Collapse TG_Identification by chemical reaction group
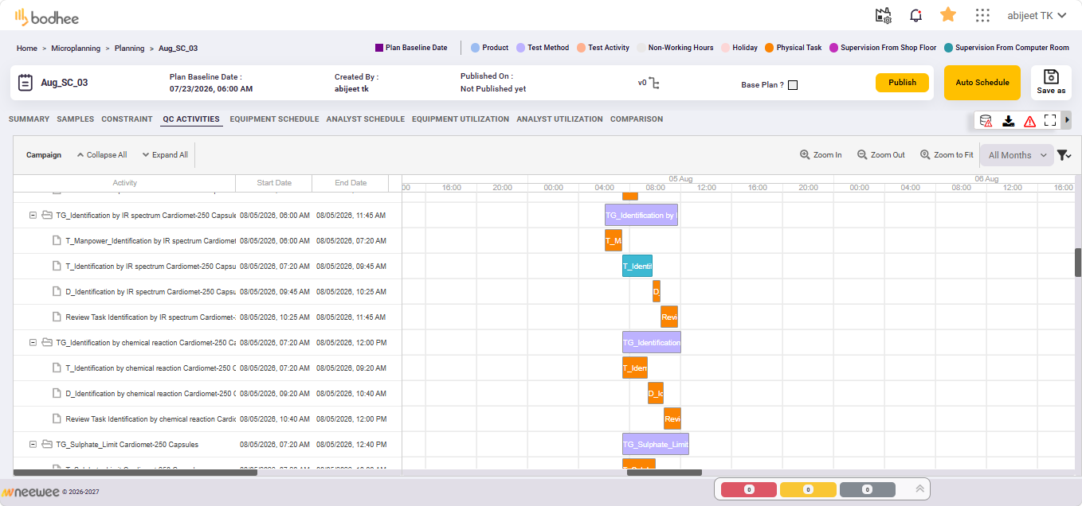The image size is (1082, 506). [x=33, y=342]
